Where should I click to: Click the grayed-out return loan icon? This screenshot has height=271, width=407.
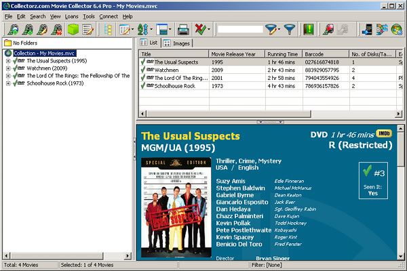[343, 30]
